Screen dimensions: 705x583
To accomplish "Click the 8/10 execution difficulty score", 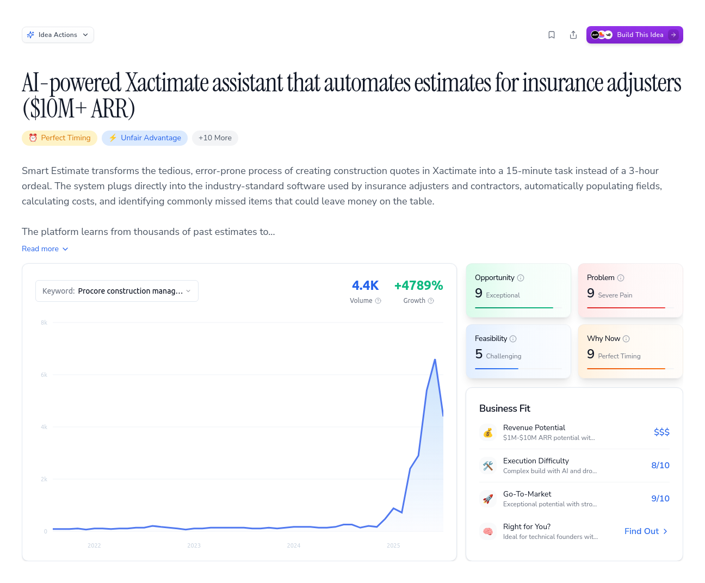I will [660, 466].
